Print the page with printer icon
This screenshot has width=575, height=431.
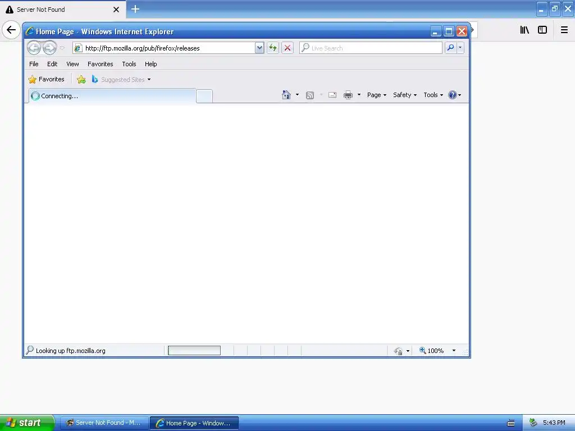click(x=348, y=95)
